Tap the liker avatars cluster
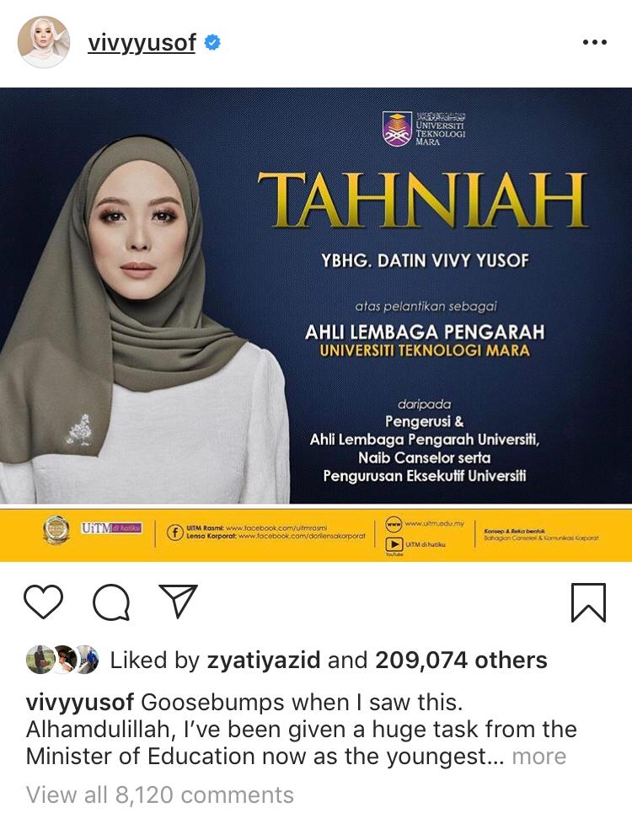Screen dimensions: 632x813 point(62,660)
